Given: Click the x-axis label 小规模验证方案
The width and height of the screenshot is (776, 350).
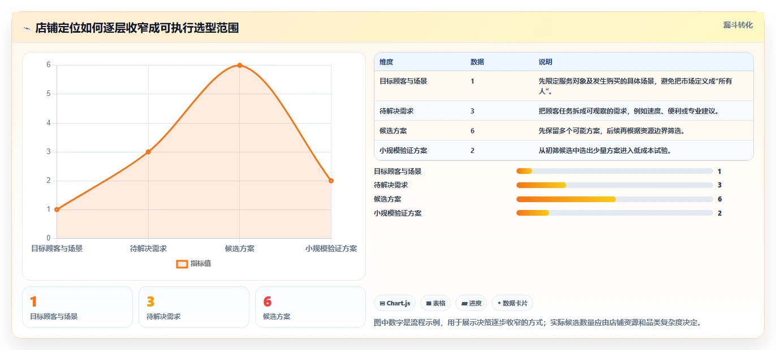Looking at the screenshot, I should 331,248.
